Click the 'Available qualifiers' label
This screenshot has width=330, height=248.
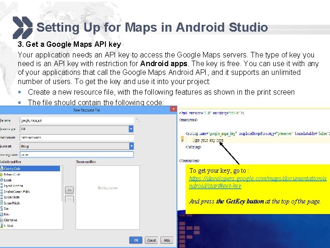(10, 162)
